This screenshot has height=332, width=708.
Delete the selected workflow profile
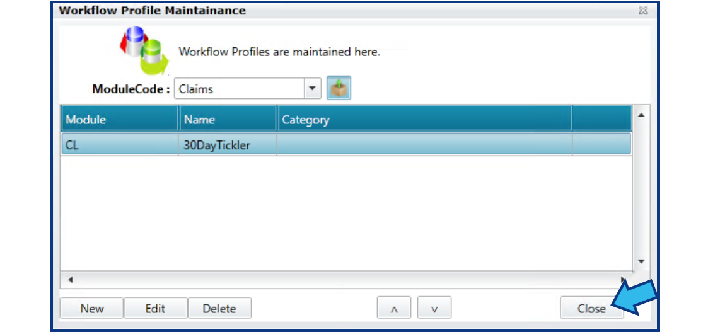click(x=219, y=308)
